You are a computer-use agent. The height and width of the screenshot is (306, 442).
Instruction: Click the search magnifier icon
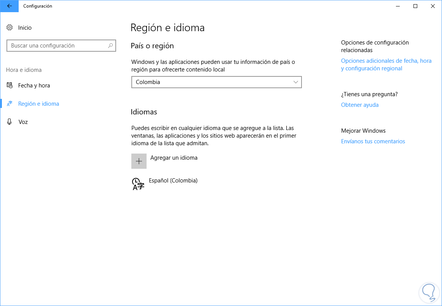tap(110, 45)
